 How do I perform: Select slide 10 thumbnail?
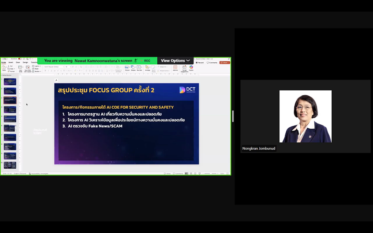[10, 165]
